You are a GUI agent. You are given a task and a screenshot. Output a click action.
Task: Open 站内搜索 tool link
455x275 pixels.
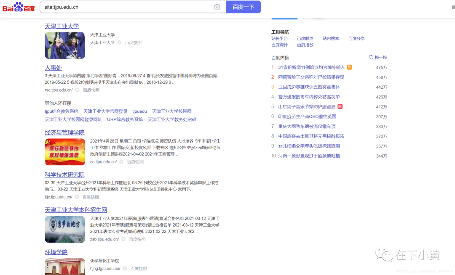click(331, 39)
